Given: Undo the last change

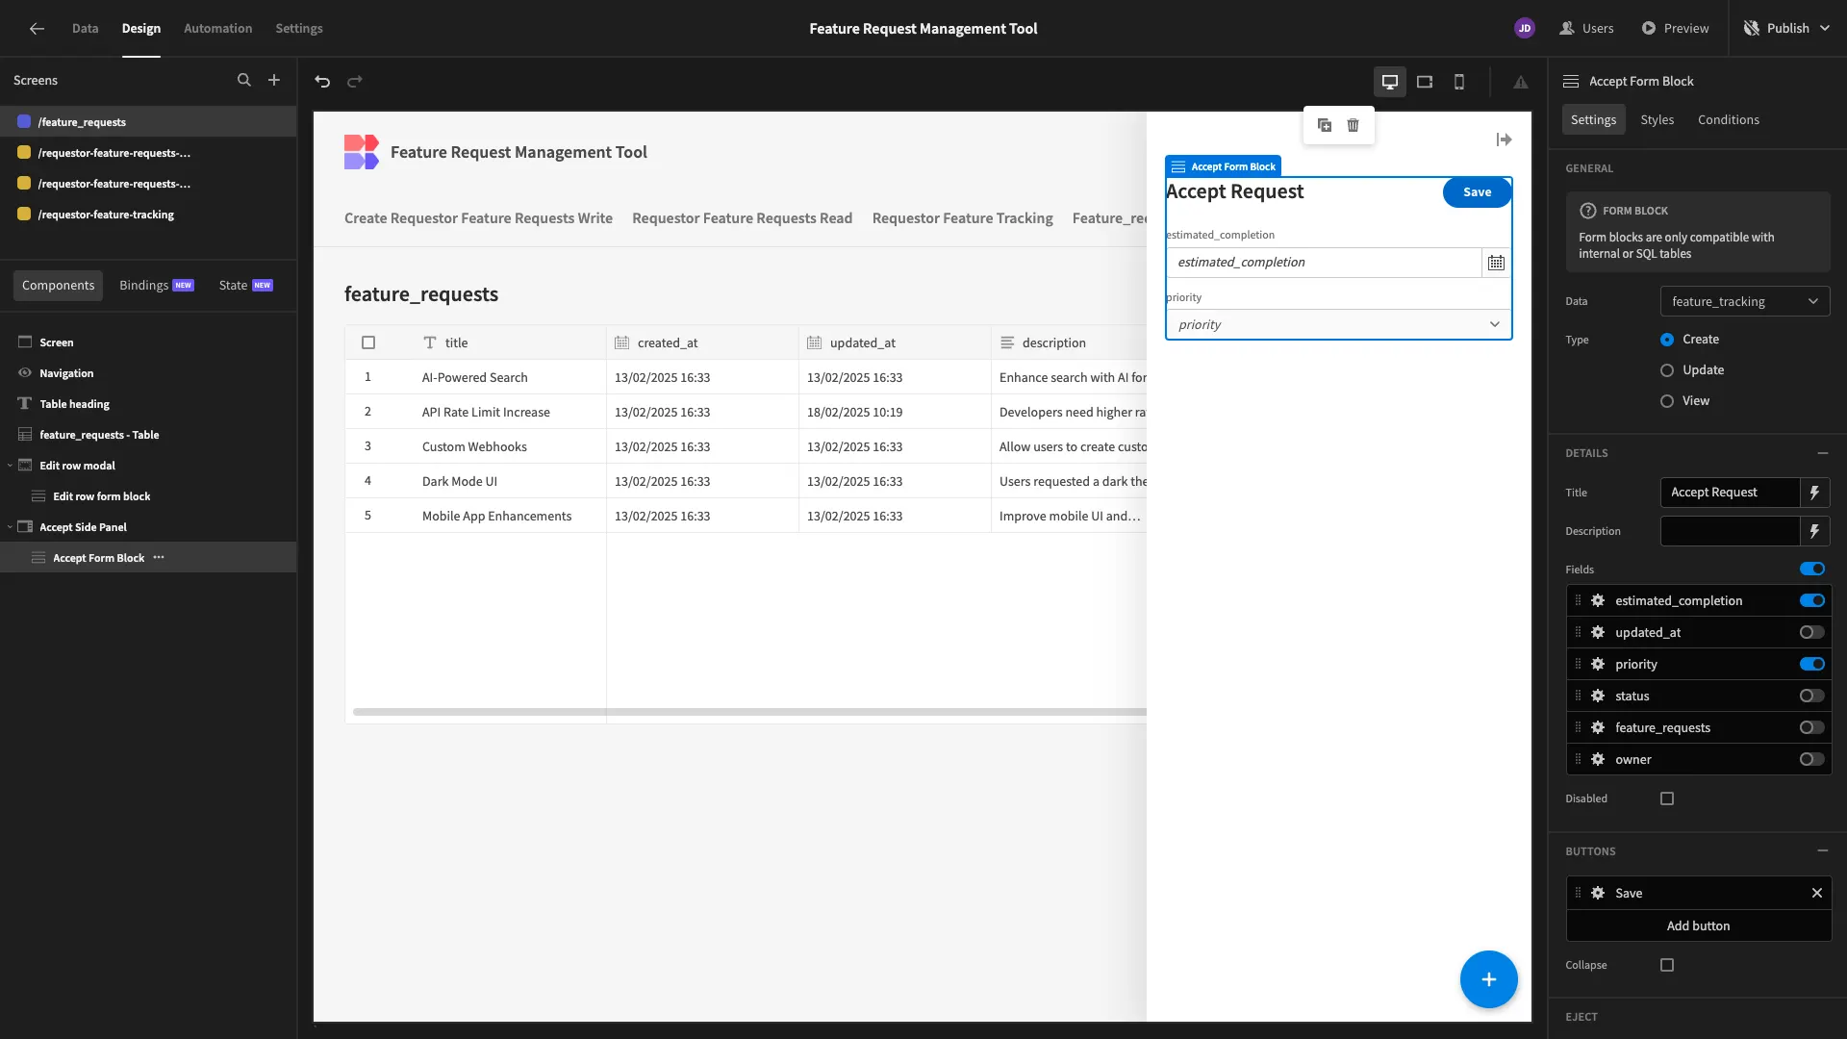Looking at the screenshot, I should pos(322,82).
